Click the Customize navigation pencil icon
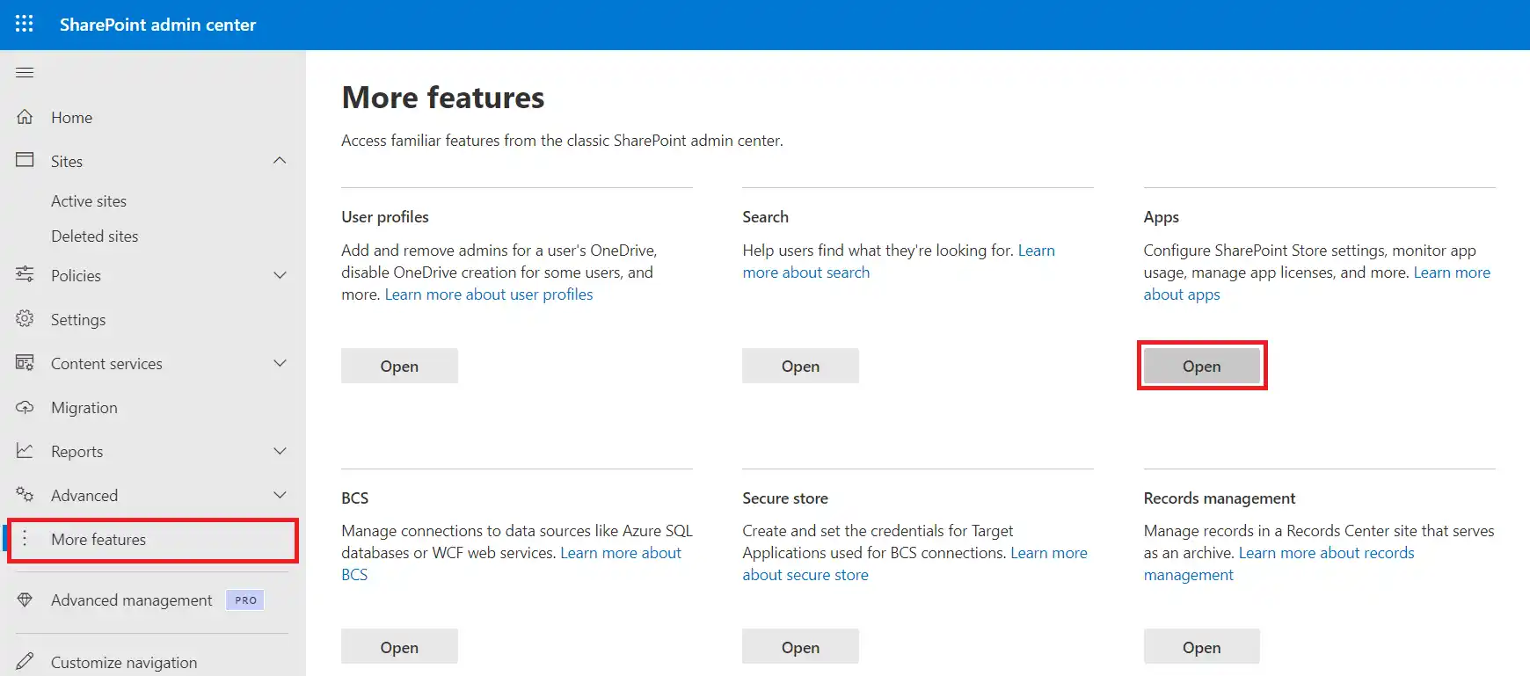The image size is (1530, 676). coord(25,661)
